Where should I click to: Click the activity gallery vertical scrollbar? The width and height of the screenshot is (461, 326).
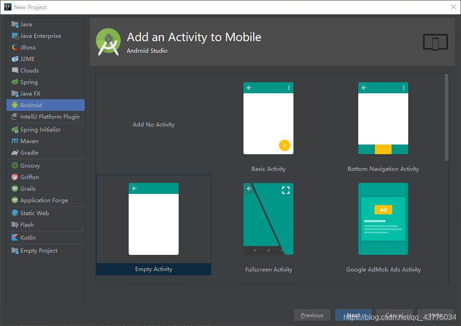(x=447, y=117)
